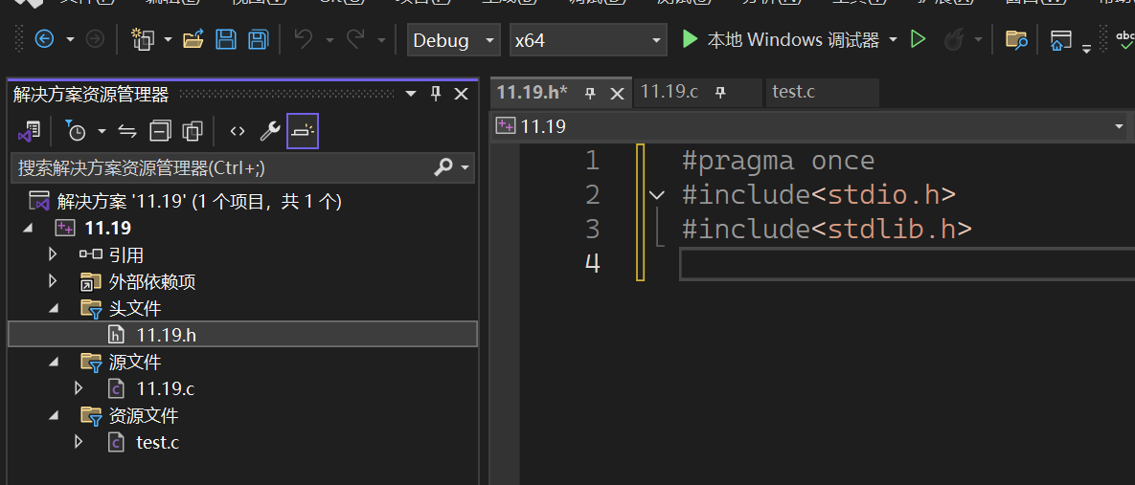Collapse the 资源文件 folder
Screen dimensions: 1135x485
(54, 415)
